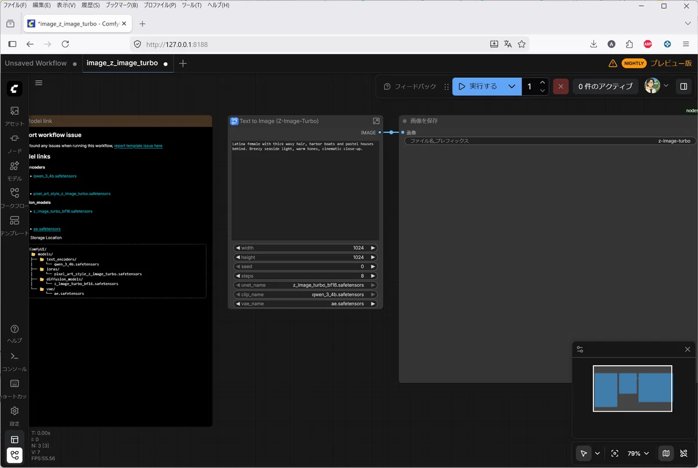The height and width of the screenshot is (468, 698).
Task: Open the フィードバック feedback button
Action: [410, 87]
